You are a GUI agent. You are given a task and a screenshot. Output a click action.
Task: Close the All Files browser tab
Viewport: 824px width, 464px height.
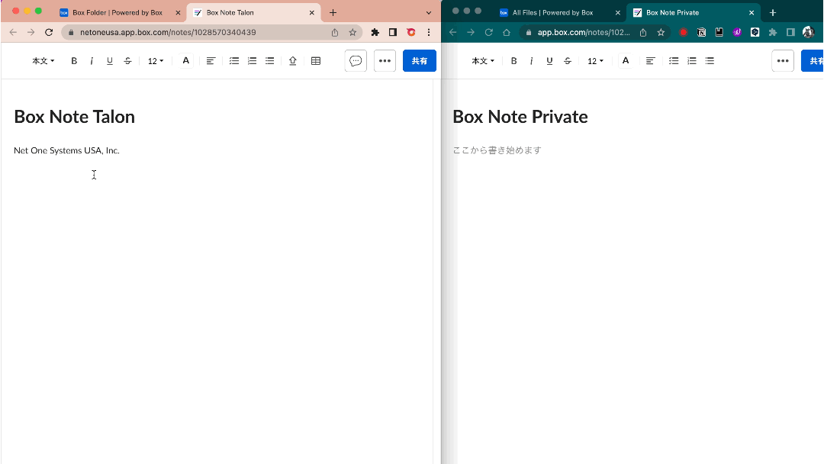pyautogui.click(x=617, y=13)
